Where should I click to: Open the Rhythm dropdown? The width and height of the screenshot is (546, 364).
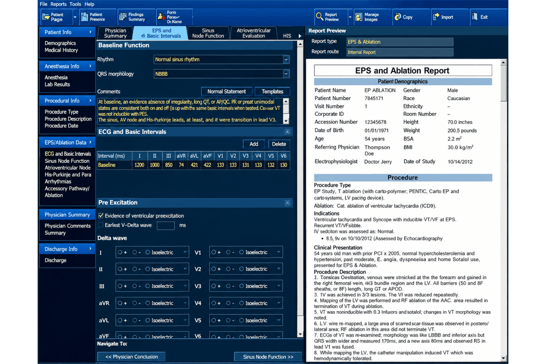click(x=286, y=59)
